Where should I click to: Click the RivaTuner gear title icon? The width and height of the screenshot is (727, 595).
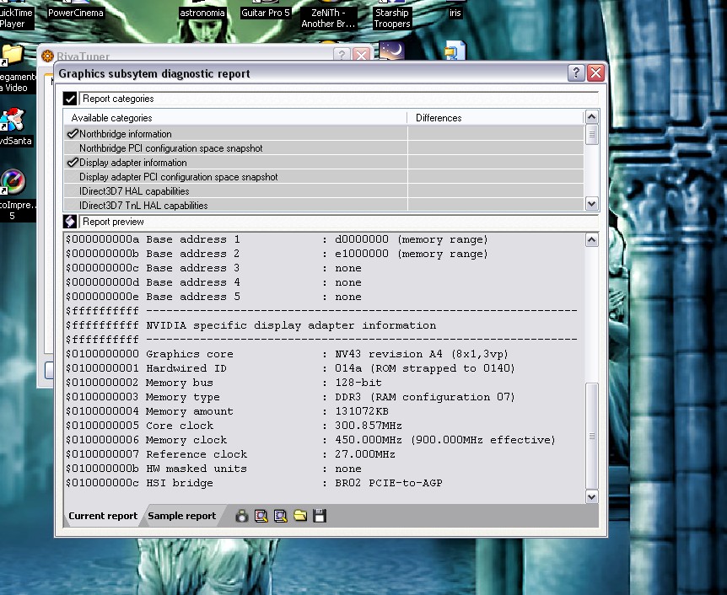47,56
